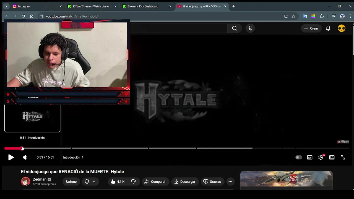
Task: Click the Gracias button
Action: click(x=212, y=182)
